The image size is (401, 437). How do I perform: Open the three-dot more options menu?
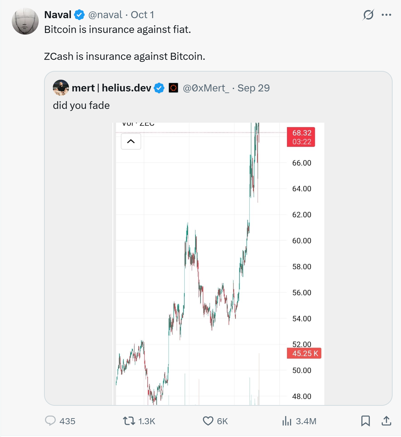pos(387,15)
